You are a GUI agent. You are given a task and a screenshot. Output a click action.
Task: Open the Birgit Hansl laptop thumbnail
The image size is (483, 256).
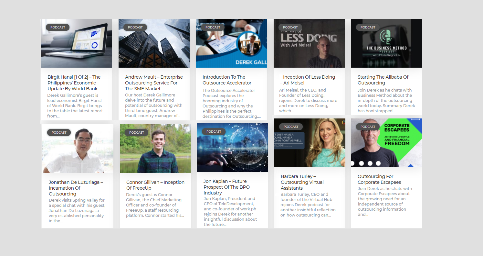click(77, 43)
